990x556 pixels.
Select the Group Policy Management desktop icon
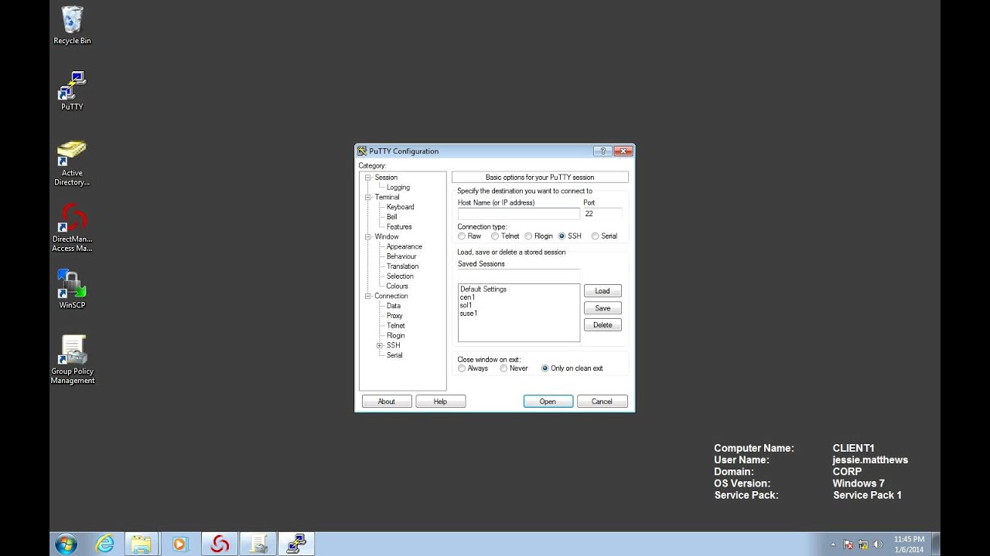[72, 360]
